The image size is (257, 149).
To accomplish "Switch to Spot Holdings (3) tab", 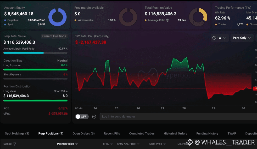I will coord(17,134).
